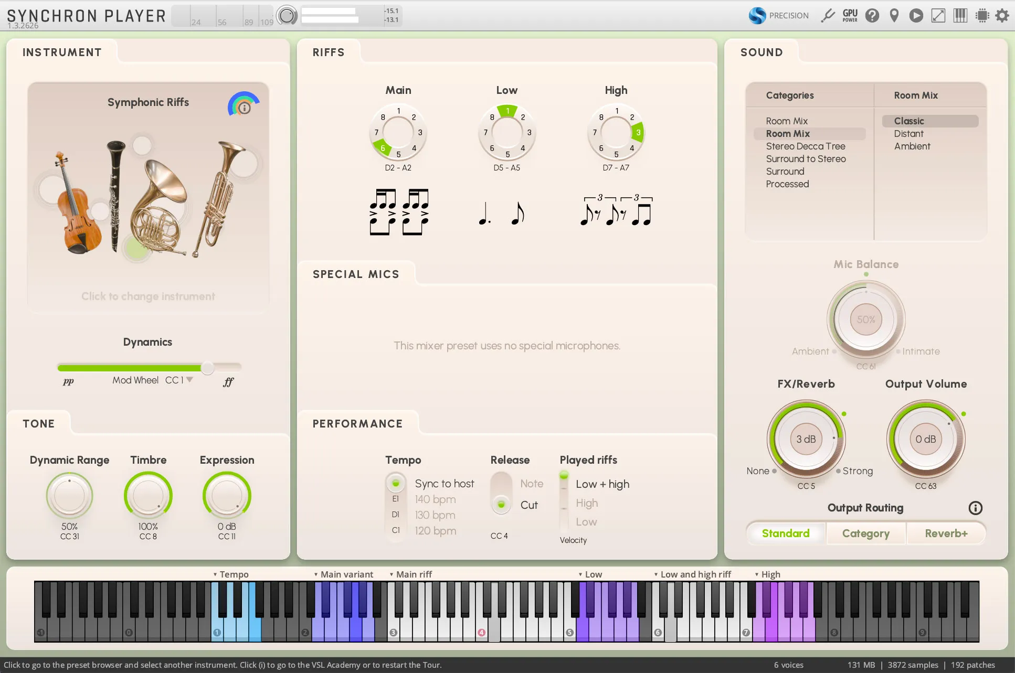Toggle the piano keyboard icon in toolbar
Screen dimensions: 1015x673
tap(960, 16)
